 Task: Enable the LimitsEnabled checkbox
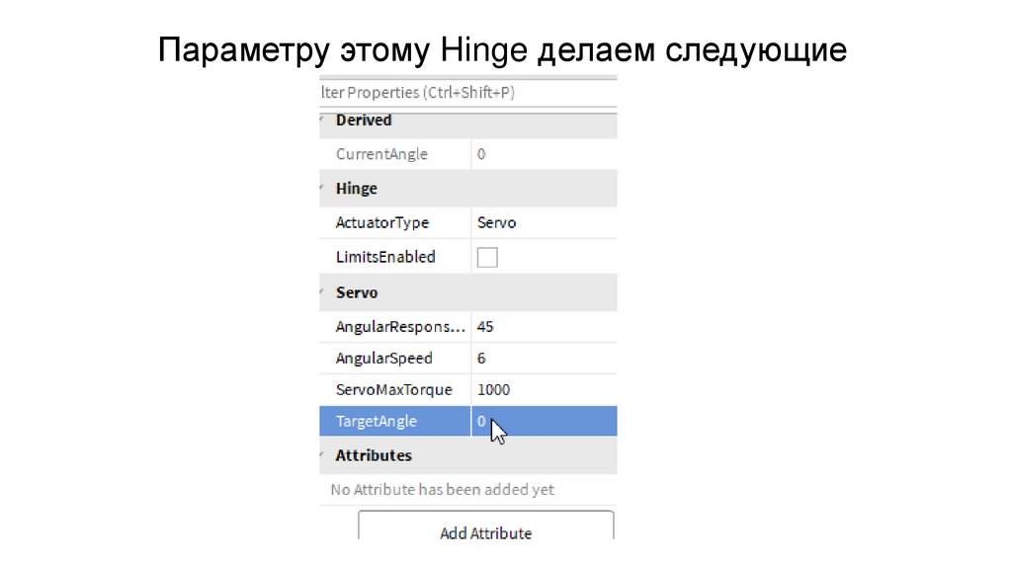pos(487,257)
